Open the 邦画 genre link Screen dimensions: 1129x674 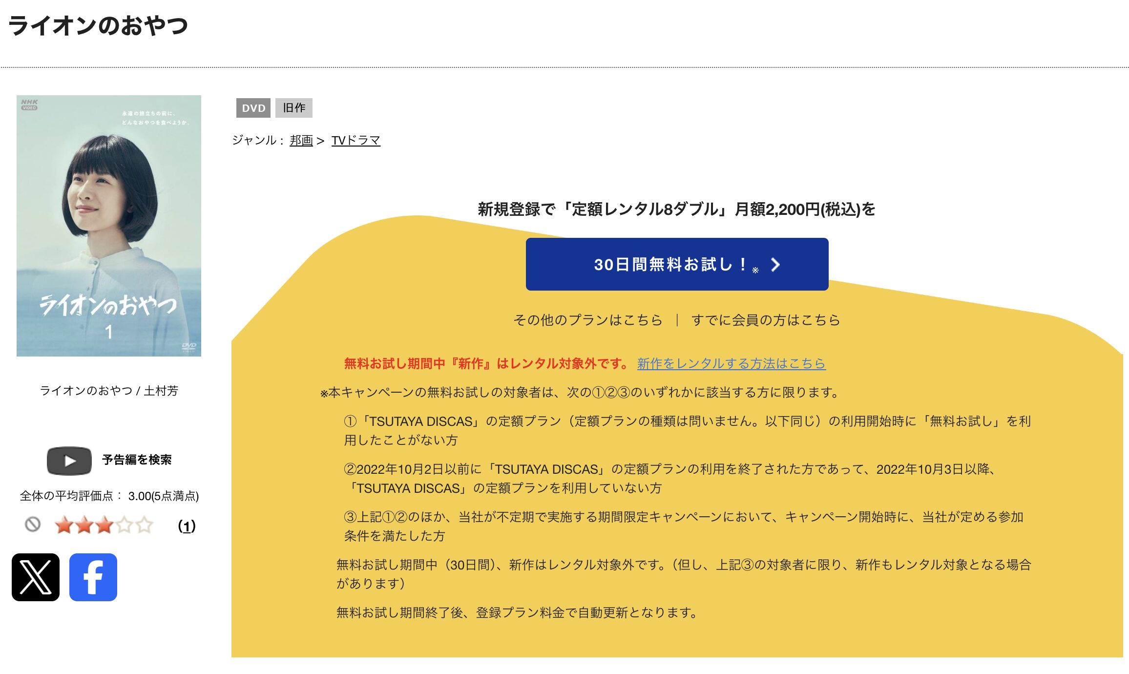coord(301,141)
